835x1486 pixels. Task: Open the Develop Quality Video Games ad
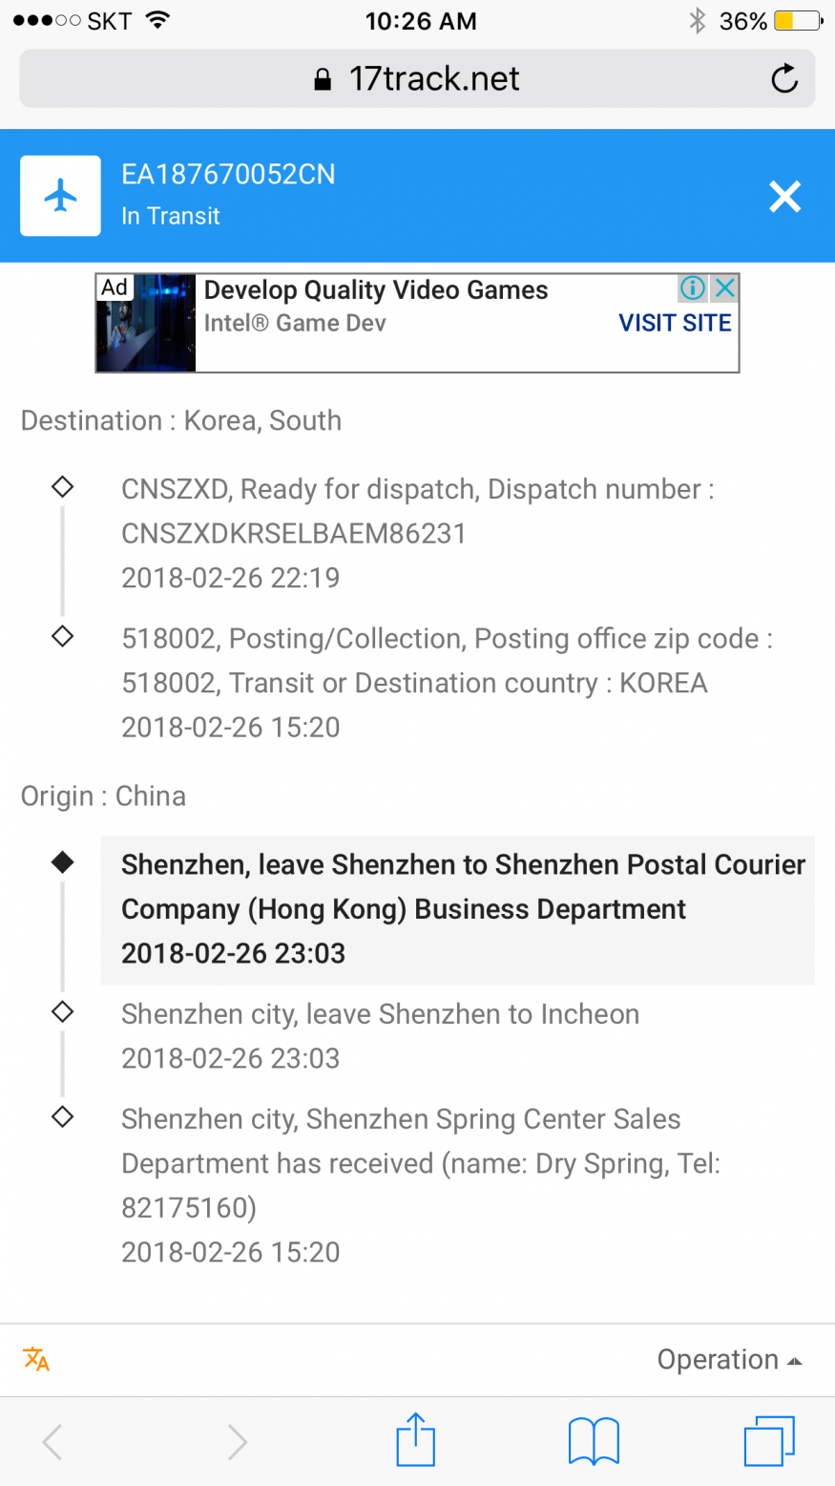(376, 290)
